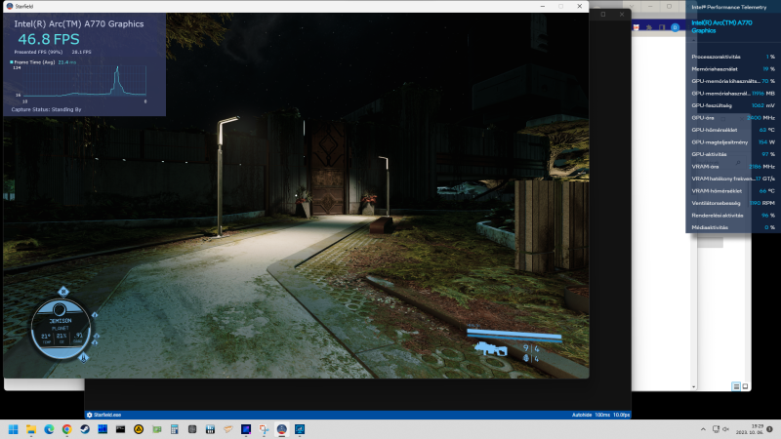The image size is (781, 439).
Task: Open the dark blue square app icon
Action: point(246,429)
